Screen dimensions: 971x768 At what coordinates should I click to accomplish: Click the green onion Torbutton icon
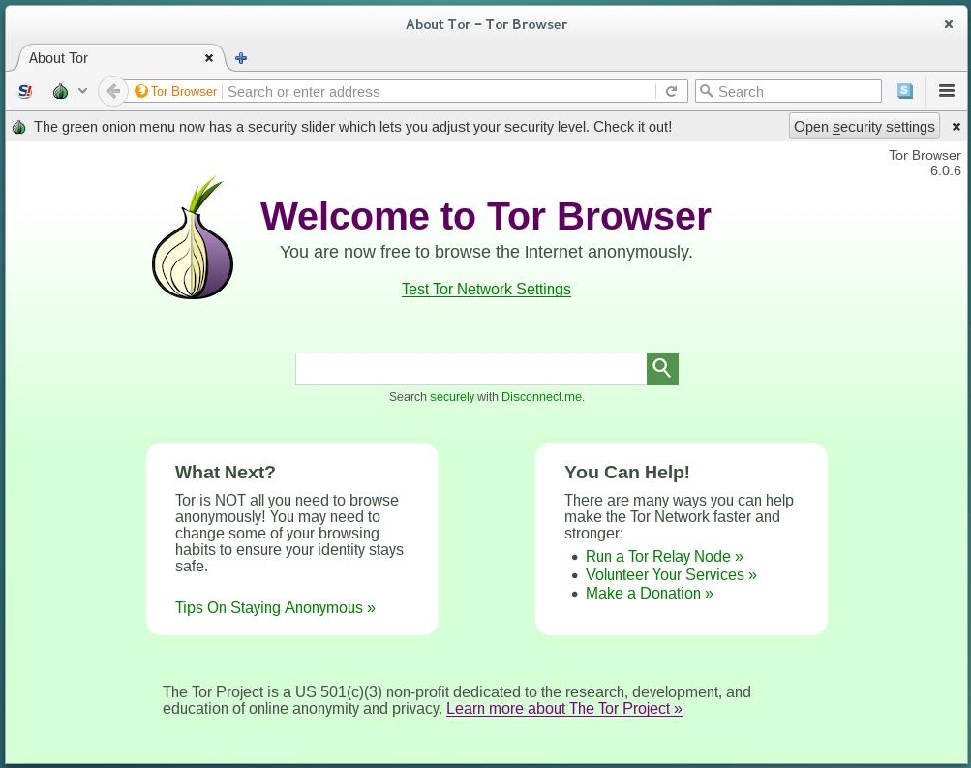click(60, 92)
